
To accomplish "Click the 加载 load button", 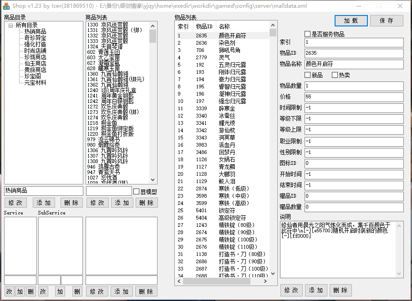I will pos(351,20).
